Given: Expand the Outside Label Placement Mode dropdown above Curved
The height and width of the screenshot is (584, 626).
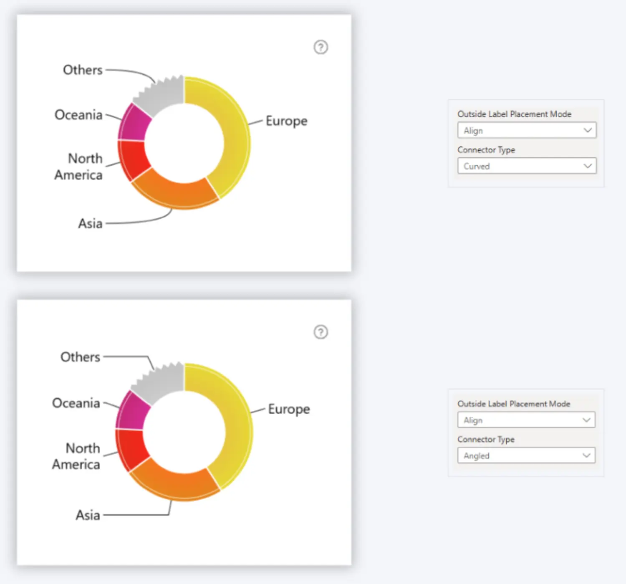Looking at the screenshot, I should point(527,130).
